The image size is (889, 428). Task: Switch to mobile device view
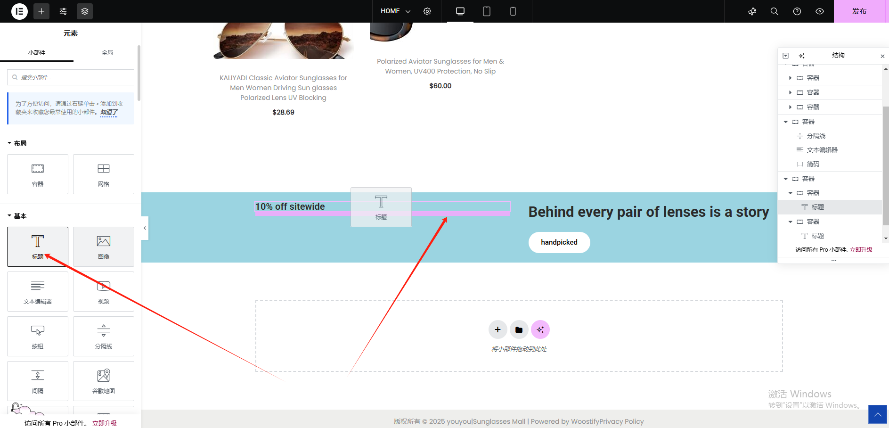click(513, 11)
